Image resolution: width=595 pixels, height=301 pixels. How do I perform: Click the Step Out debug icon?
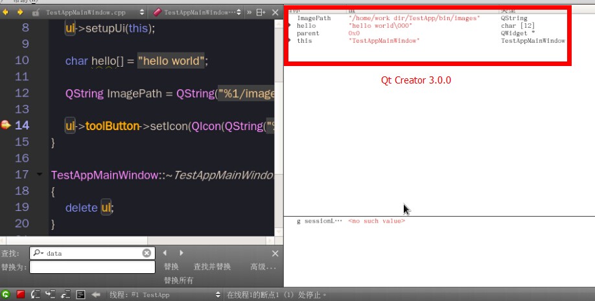(x=65, y=295)
